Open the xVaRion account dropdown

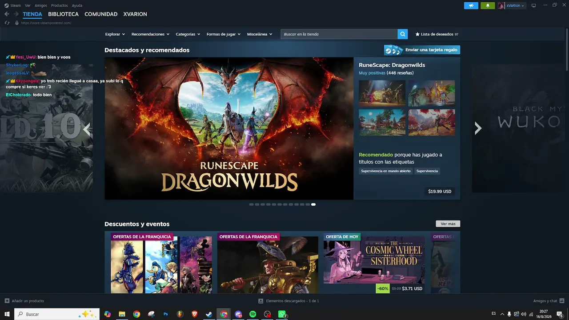pyautogui.click(x=515, y=5)
